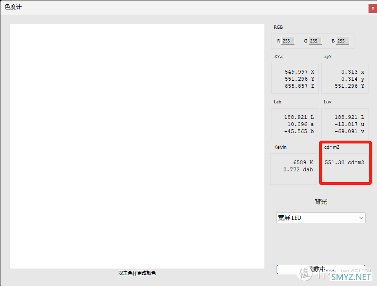Click the 读数中 reading button
The width and height of the screenshot is (377, 286).
coord(321,269)
